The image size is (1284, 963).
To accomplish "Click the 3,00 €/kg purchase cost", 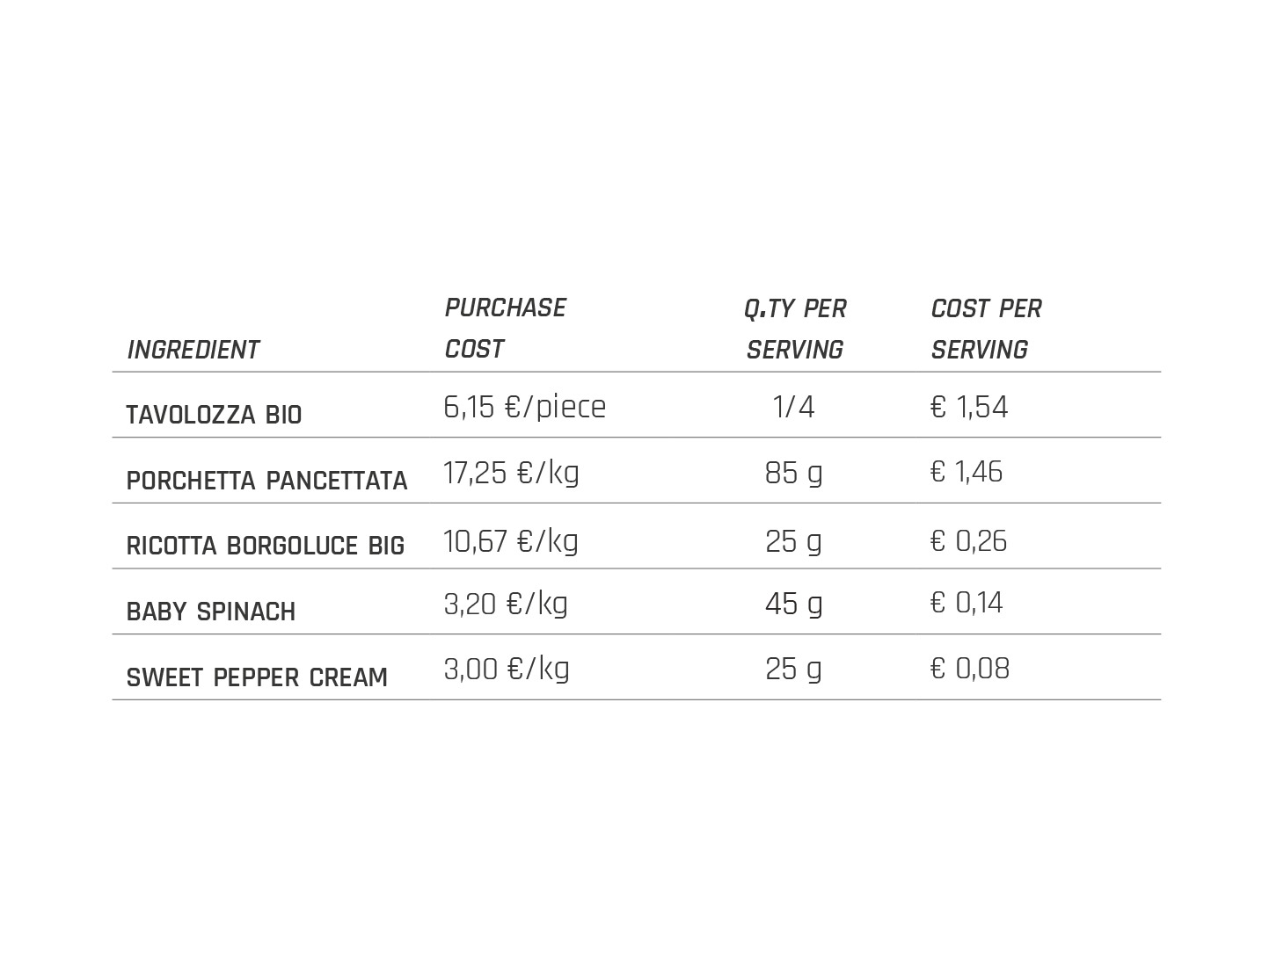I will click(x=507, y=670).
